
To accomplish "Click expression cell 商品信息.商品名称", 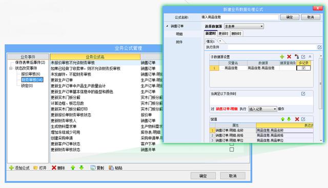I will [285, 130].
